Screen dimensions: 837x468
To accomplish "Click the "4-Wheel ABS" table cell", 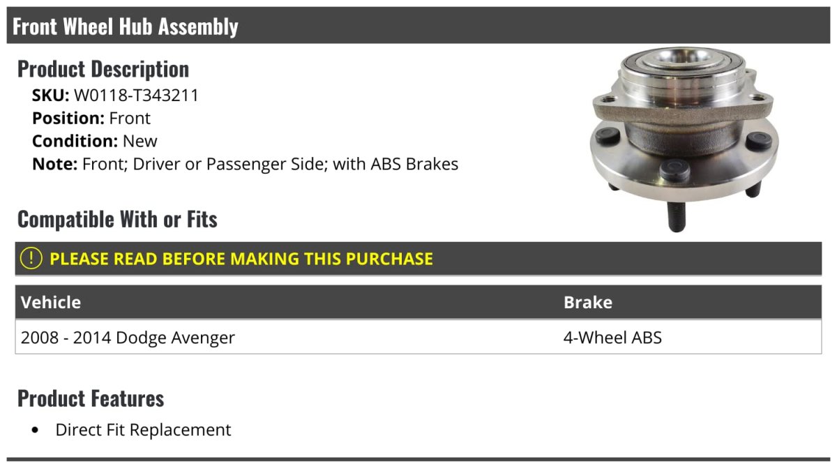I will (x=612, y=338).
